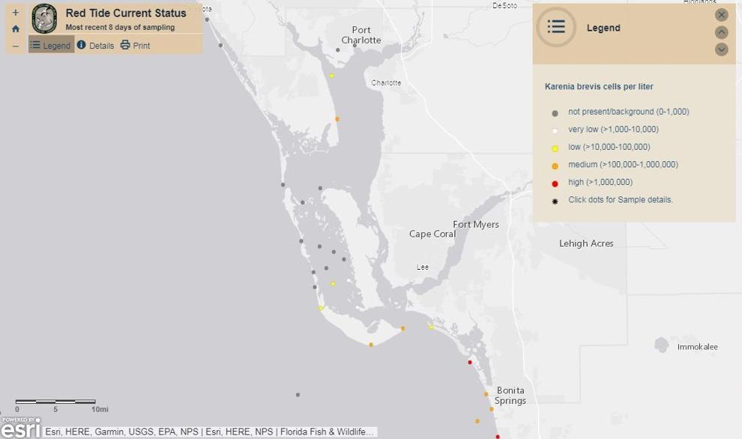
Task: Click the yellow low swatch in legend
Action: pyautogui.click(x=555, y=148)
